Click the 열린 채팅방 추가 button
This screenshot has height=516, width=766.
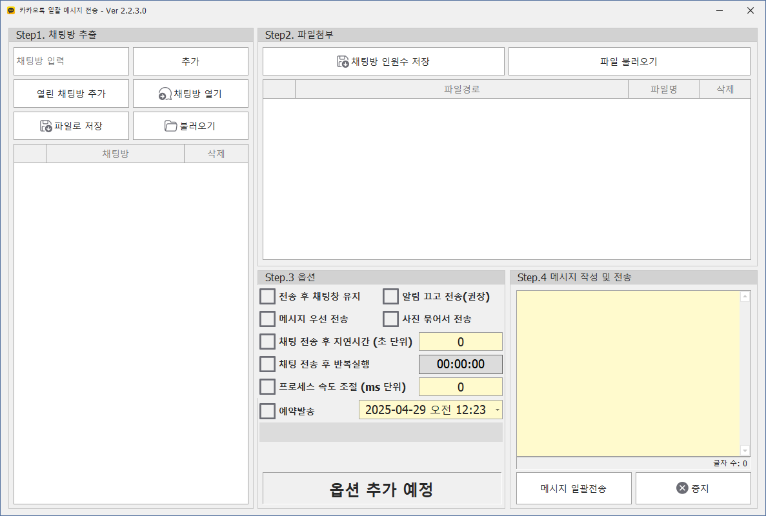click(x=72, y=94)
